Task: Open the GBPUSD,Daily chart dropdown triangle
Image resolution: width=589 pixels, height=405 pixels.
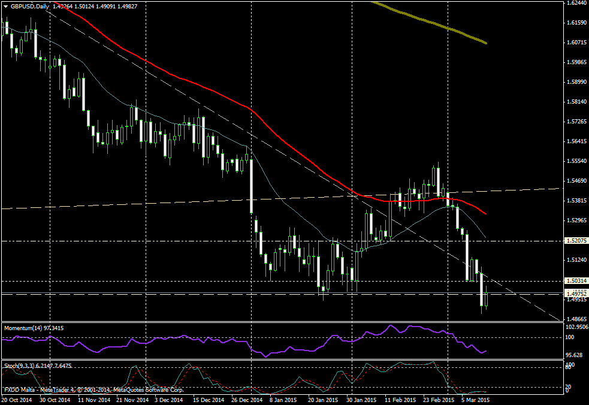Action: click(x=5, y=7)
